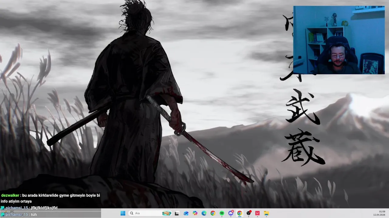Open Task View from the taskbar
389x218 pixels.
point(177,213)
